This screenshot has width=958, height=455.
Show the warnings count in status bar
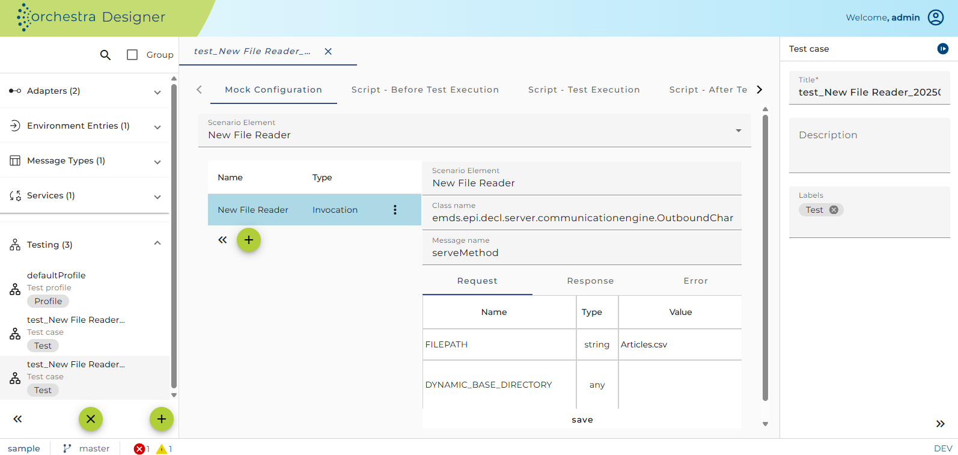(164, 449)
